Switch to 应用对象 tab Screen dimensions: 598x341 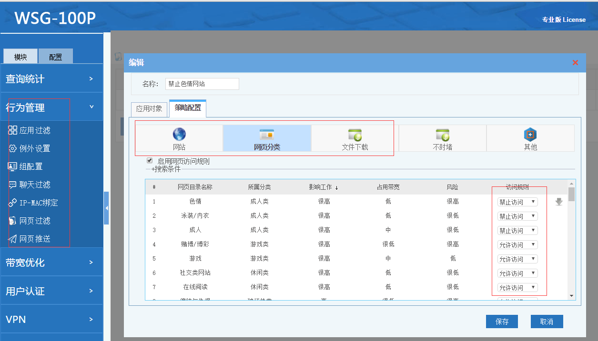pyautogui.click(x=149, y=108)
